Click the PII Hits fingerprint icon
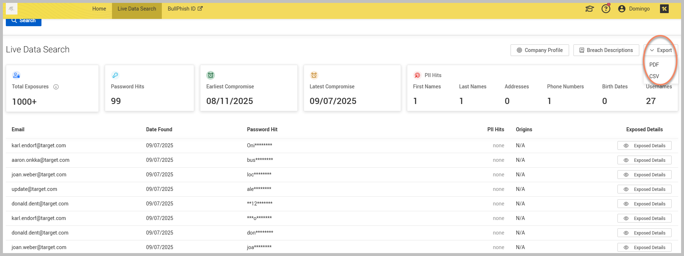Screen dimensions: 684x256 417,75
